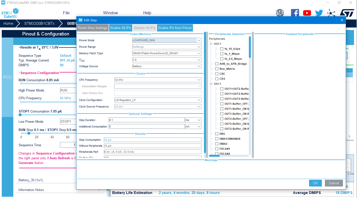Select the PCC side panel tab
The height and width of the screenshot is (198, 357).
point(7,77)
